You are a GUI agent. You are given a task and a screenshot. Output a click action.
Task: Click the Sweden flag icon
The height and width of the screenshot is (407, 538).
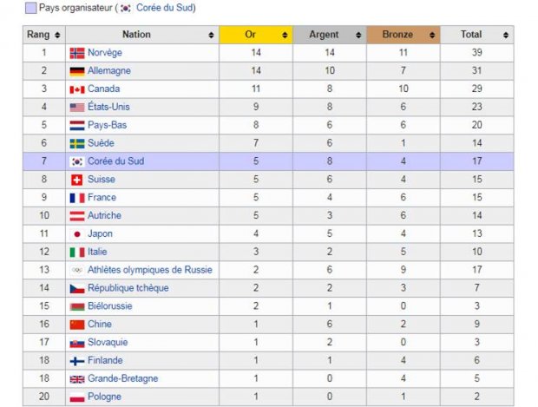pos(77,143)
